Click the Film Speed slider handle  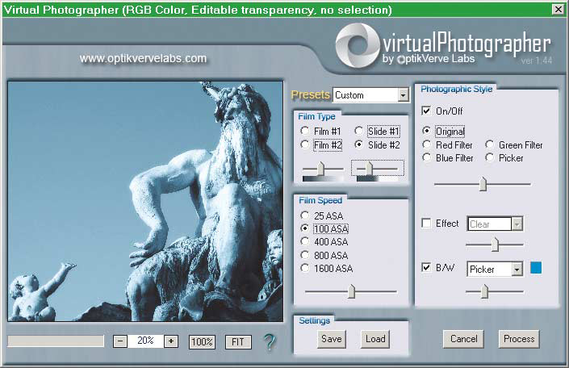point(351,291)
